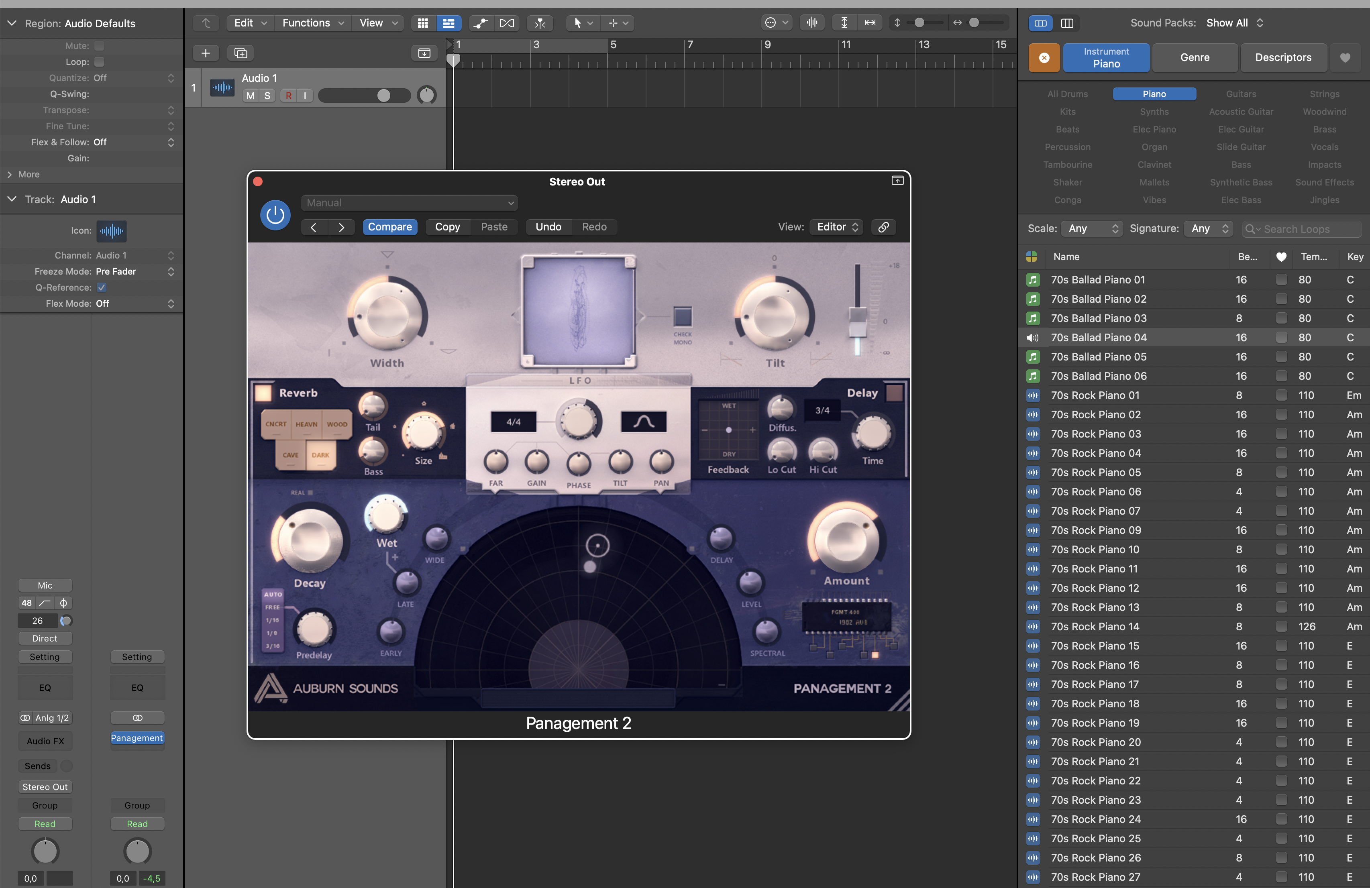1370x888 pixels.
Task: Click the plugin power bypass button
Action: point(275,215)
